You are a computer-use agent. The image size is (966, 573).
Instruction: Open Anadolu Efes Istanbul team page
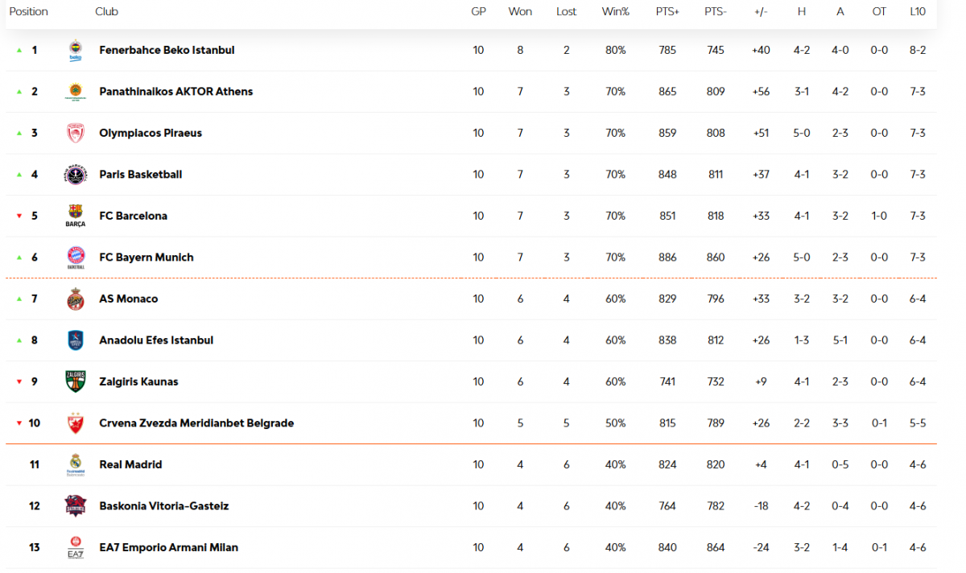click(x=156, y=340)
